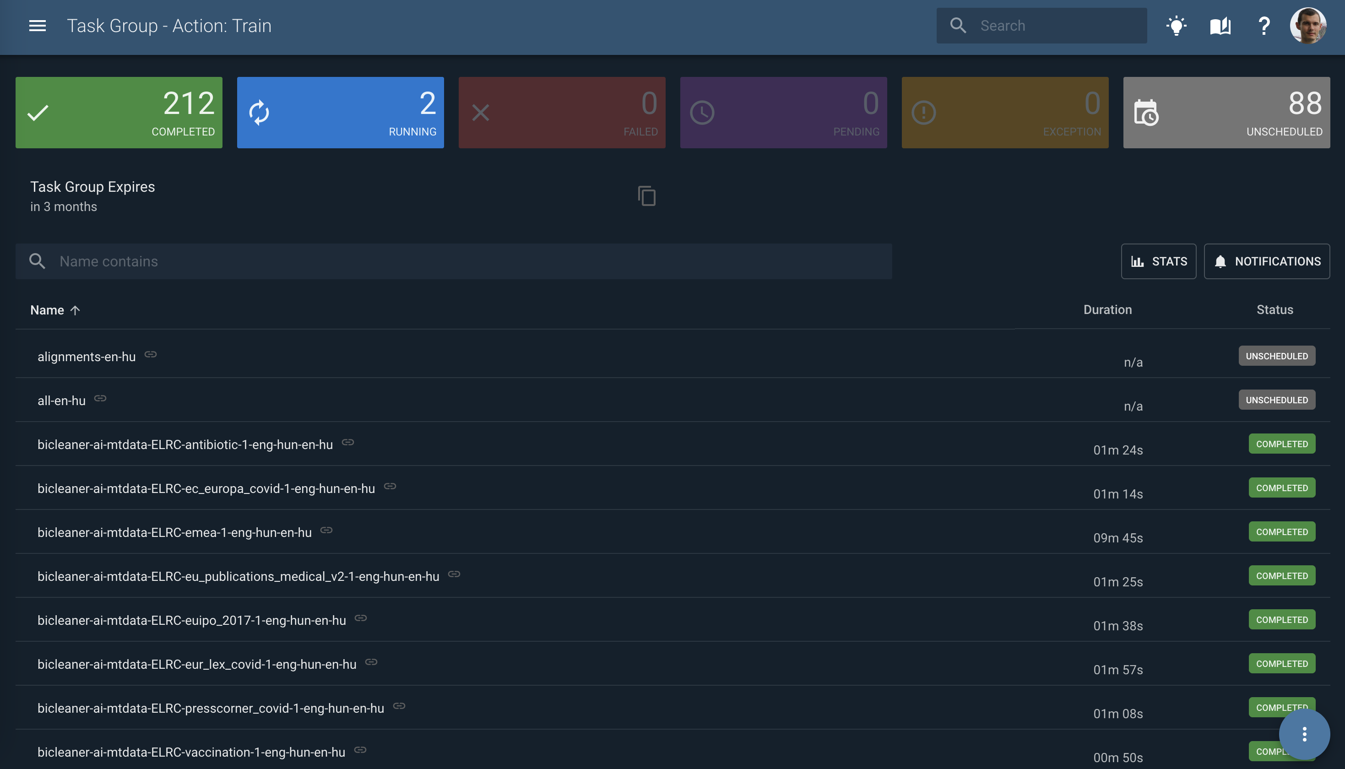Click the NOTIFICATIONS bell icon

tap(1220, 261)
